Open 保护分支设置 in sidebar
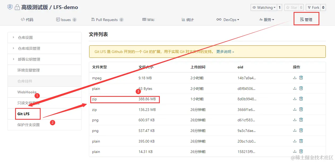 pos(44,125)
